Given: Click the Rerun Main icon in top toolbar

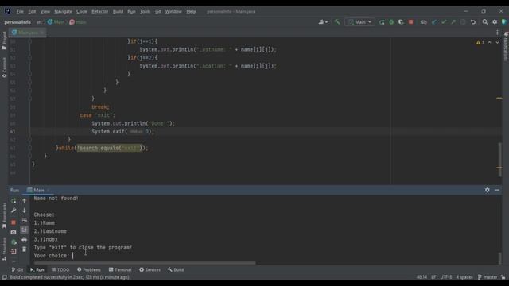Looking at the screenshot, I should 382,22.
